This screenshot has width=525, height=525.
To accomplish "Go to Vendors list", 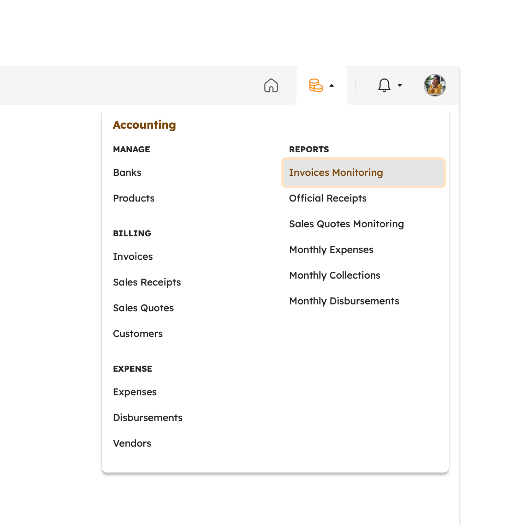I will click(132, 443).
